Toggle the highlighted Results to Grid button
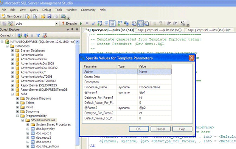 (x=140, y=24)
